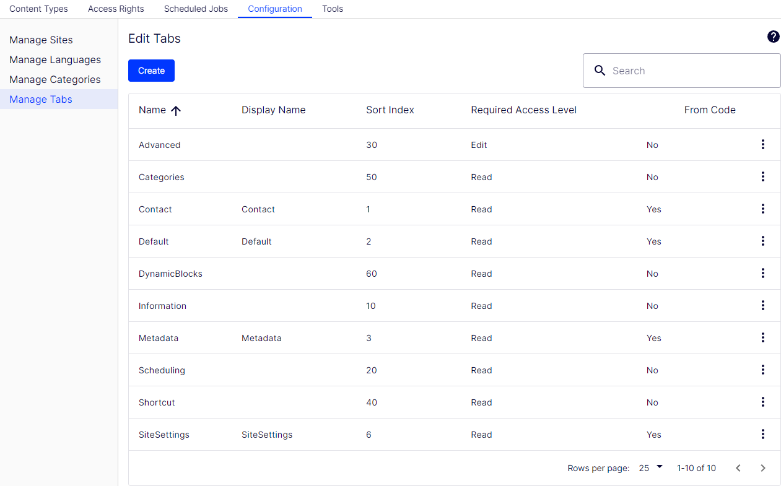This screenshot has width=781, height=486.
Task: Click the Shortcut tab name
Action: 157,402
